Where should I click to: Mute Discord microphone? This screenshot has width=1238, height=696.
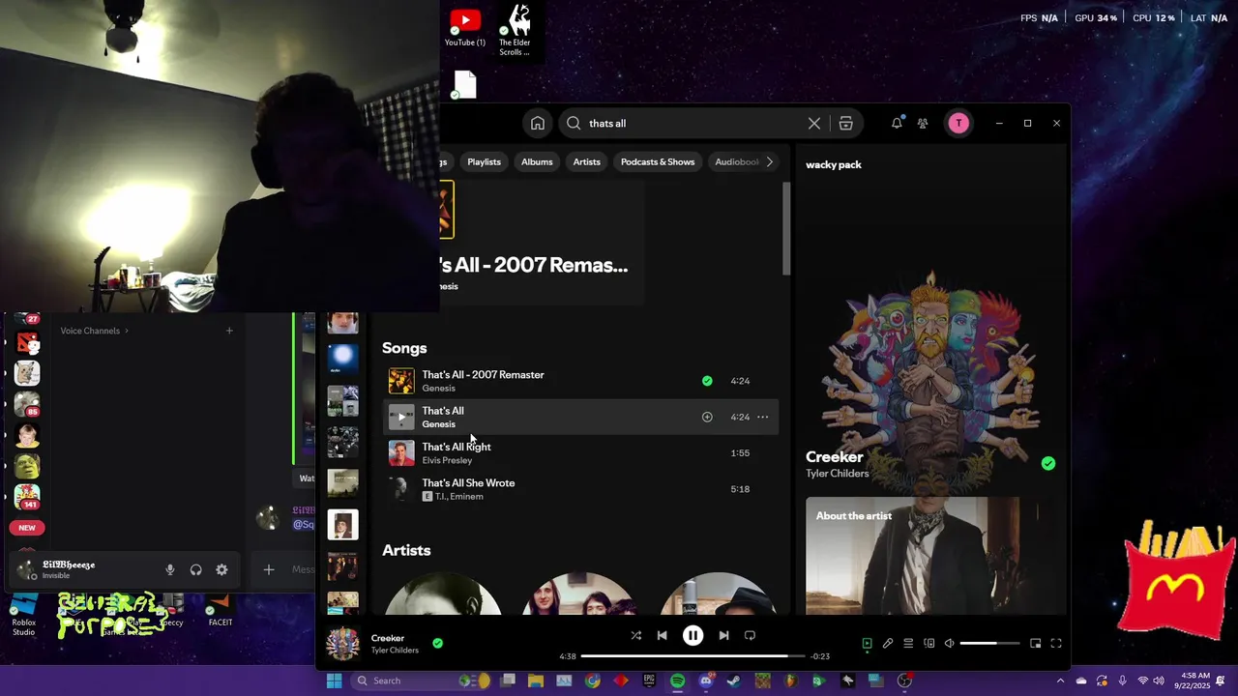pos(170,569)
